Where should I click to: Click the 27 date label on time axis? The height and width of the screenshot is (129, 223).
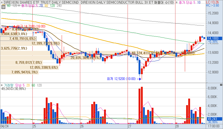point(129,126)
